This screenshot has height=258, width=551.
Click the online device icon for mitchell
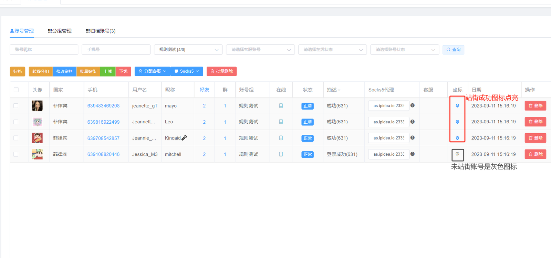(x=281, y=154)
